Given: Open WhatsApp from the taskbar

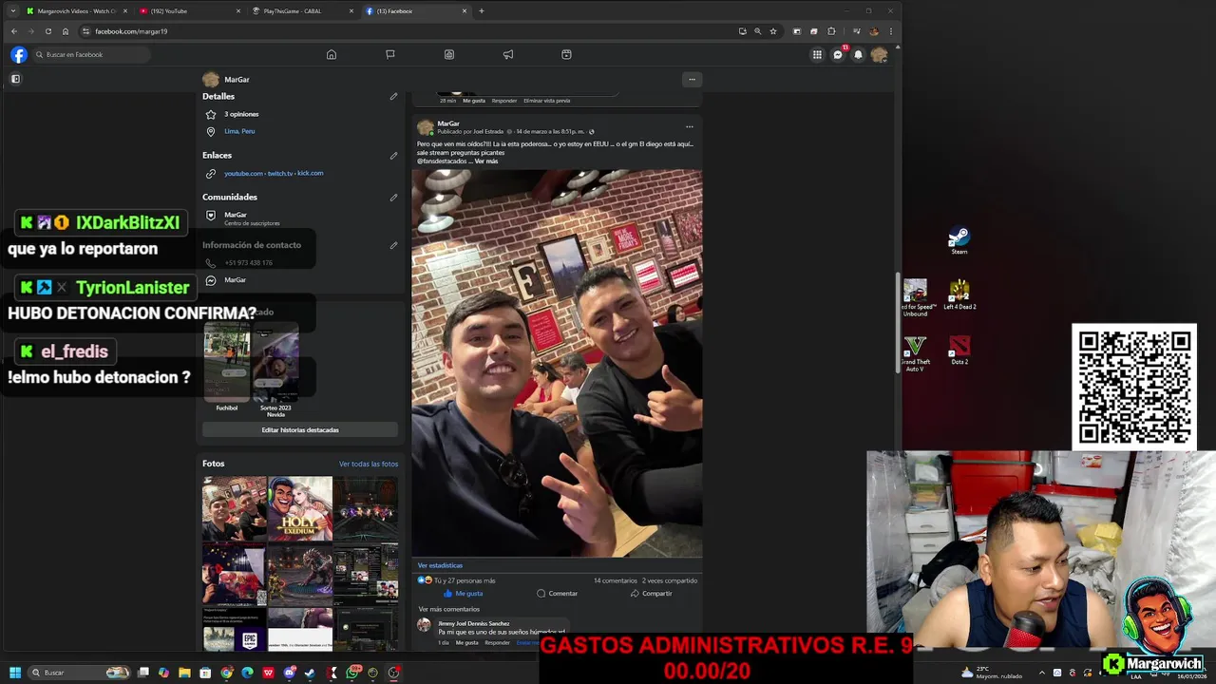Looking at the screenshot, I should tap(352, 673).
